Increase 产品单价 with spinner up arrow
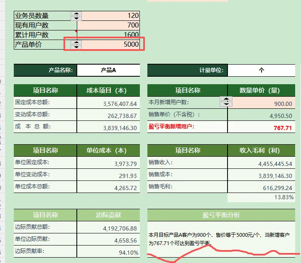 (76, 42)
